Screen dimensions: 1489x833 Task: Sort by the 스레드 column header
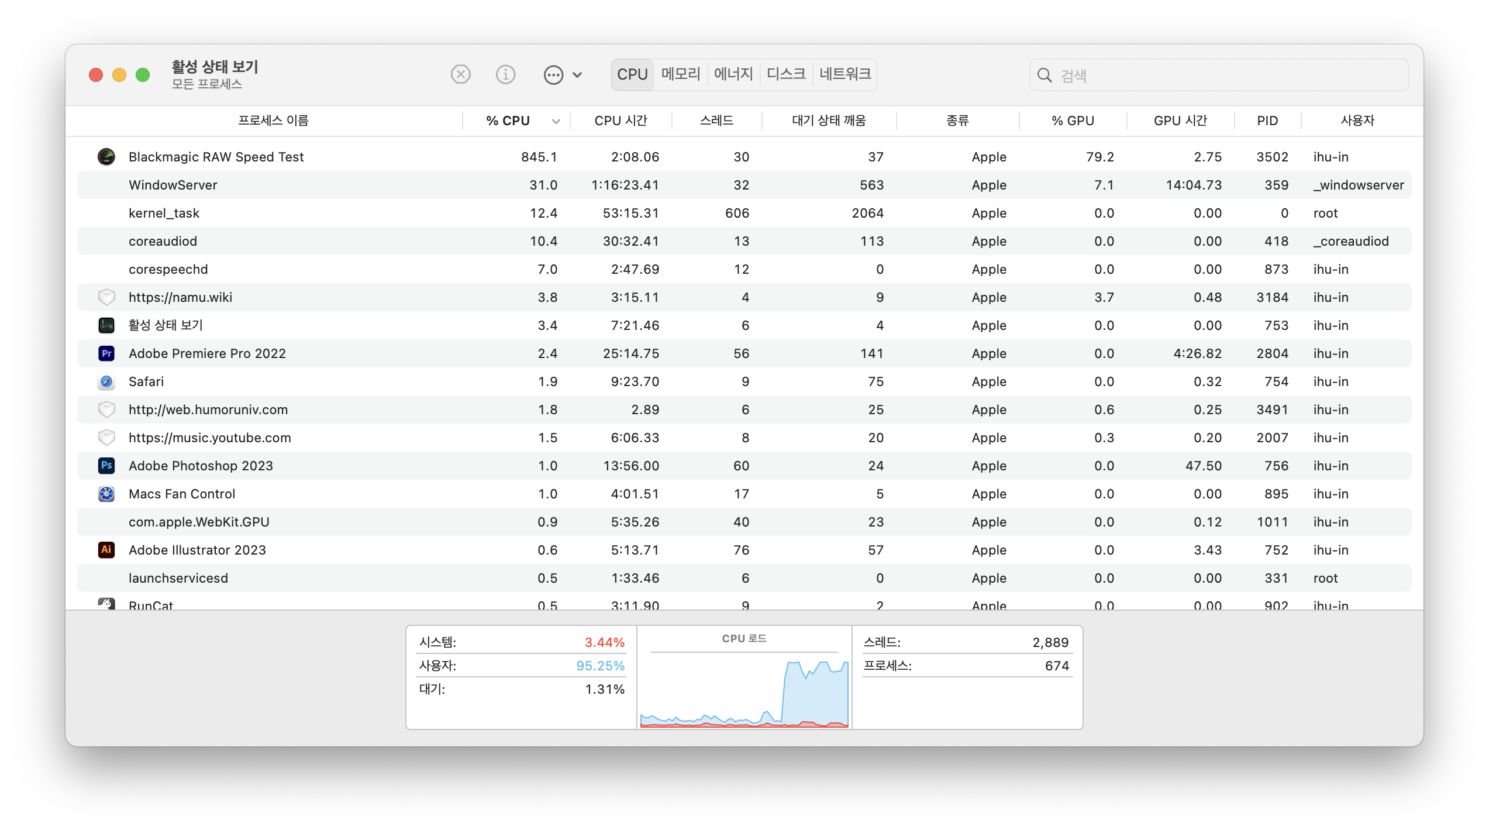pos(716,121)
